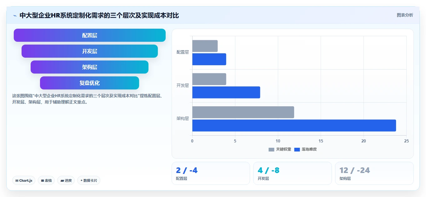Select the 开发层 funnel bar
426x197 pixels.
point(90,51)
